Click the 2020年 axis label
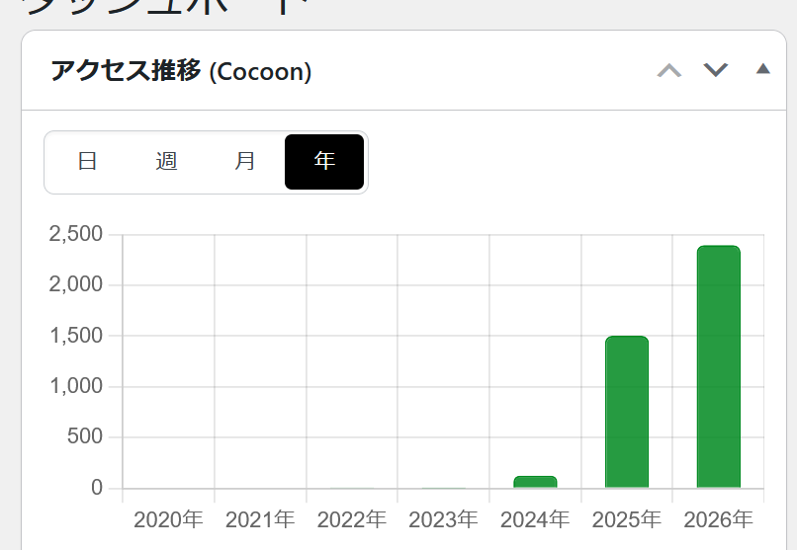The width and height of the screenshot is (797, 550). (x=168, y=519)
